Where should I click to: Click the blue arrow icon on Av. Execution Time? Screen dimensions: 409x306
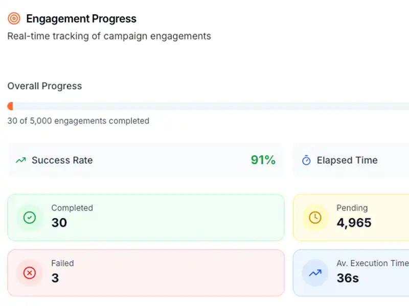314,273
